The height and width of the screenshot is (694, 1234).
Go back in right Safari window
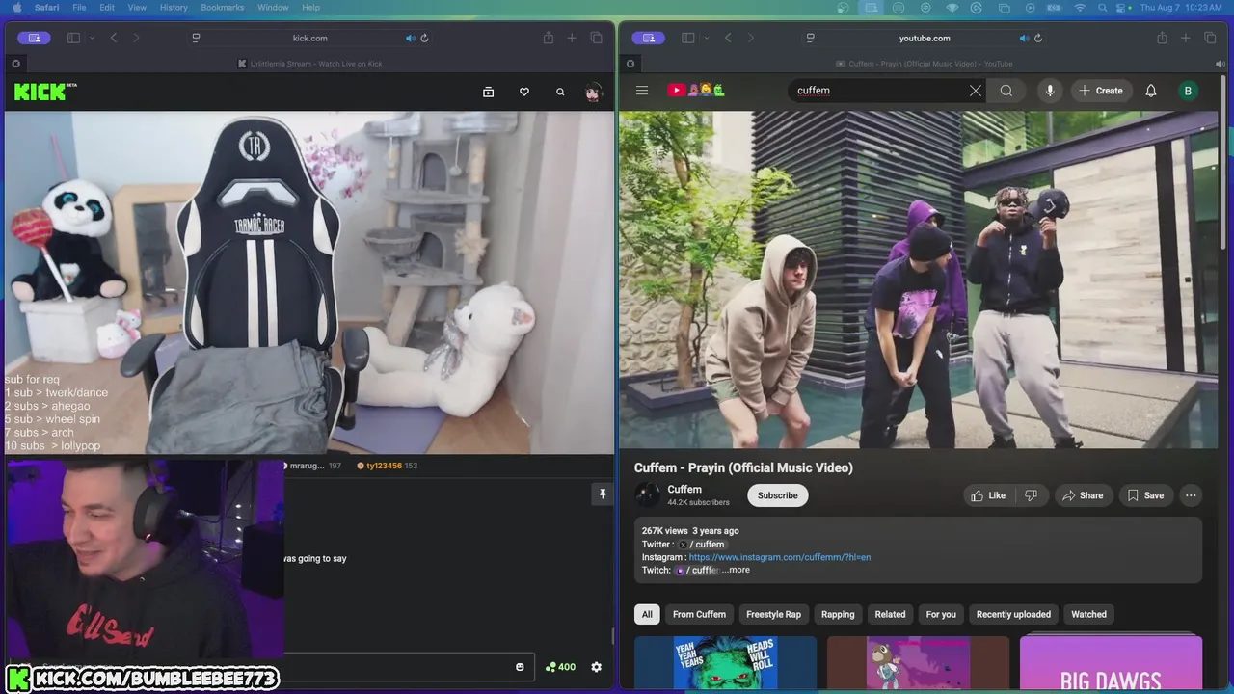click(728, 38)
